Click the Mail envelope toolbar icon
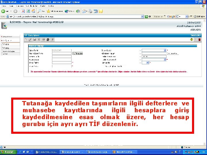The width and height of the screenshot is (207, 155). coord(84,11)
